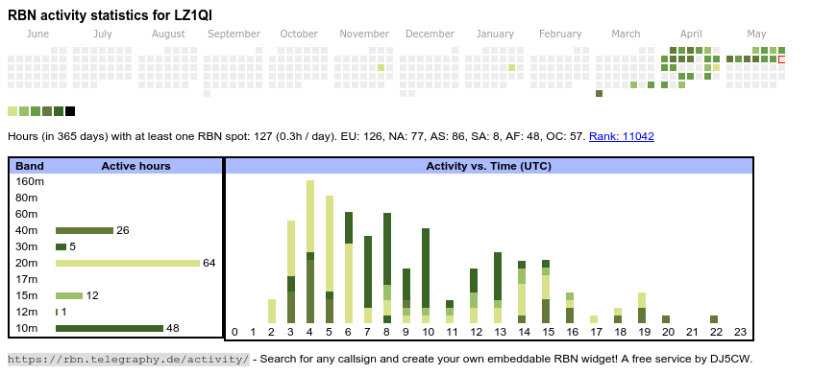
Task: Click the small activity bar above hour 22
Action: tap(714, 319)
